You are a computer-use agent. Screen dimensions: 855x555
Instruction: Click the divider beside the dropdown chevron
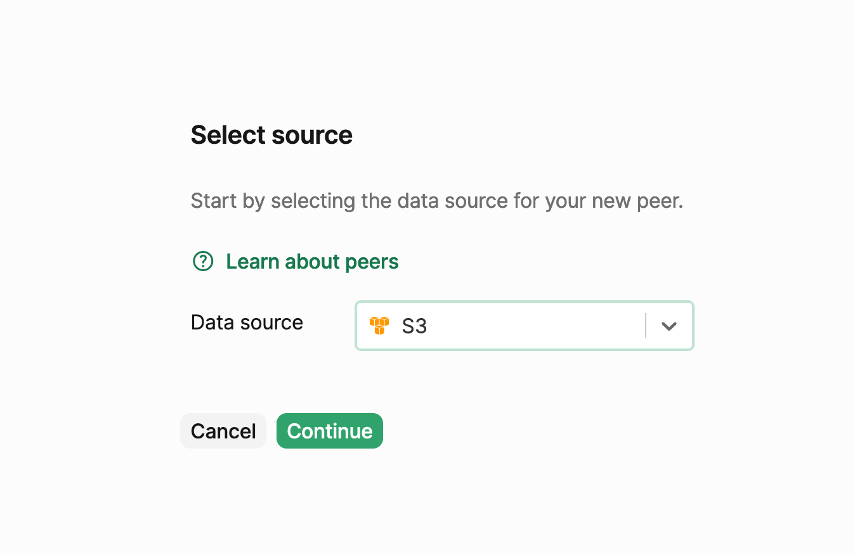[x=646, y=326]
